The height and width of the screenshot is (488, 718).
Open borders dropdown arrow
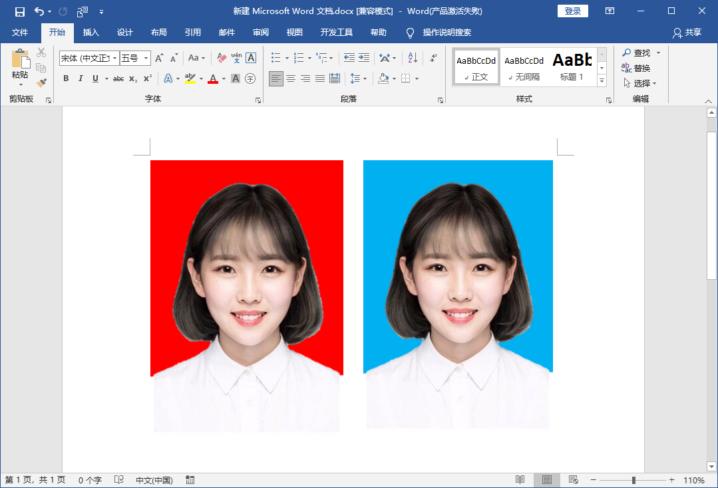pyautogui.click(x=417, y=78)
